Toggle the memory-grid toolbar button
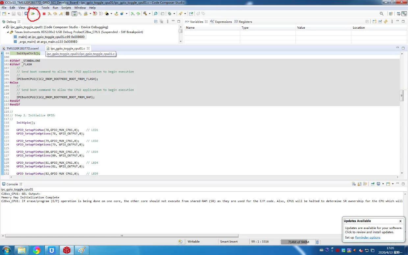This screenshot has height=255, width=408. click(67, 14)
